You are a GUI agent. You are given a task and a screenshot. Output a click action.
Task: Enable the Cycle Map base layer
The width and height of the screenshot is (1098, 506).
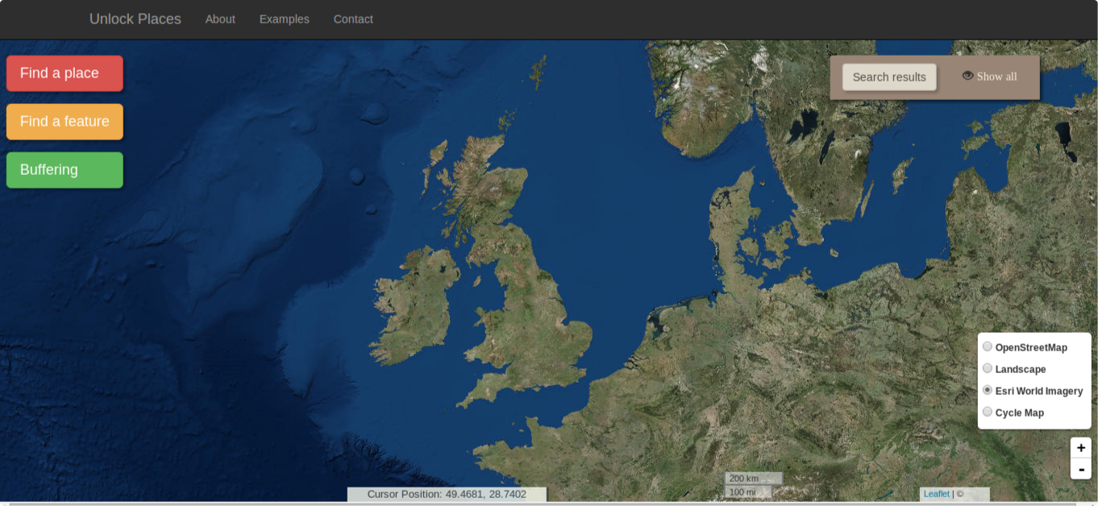pos(988,413)
